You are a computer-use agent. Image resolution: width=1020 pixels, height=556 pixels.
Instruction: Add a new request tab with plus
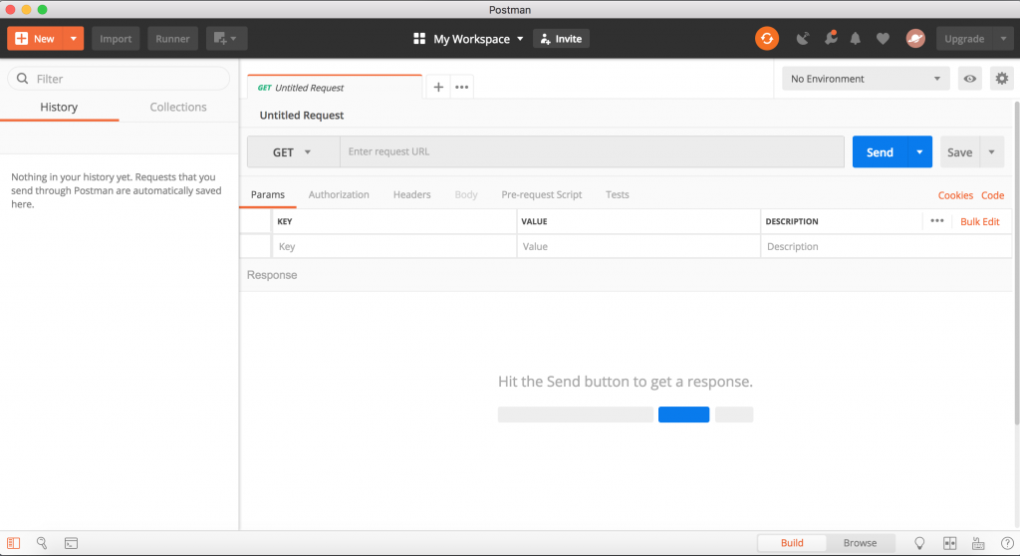[x=438, y=88]
